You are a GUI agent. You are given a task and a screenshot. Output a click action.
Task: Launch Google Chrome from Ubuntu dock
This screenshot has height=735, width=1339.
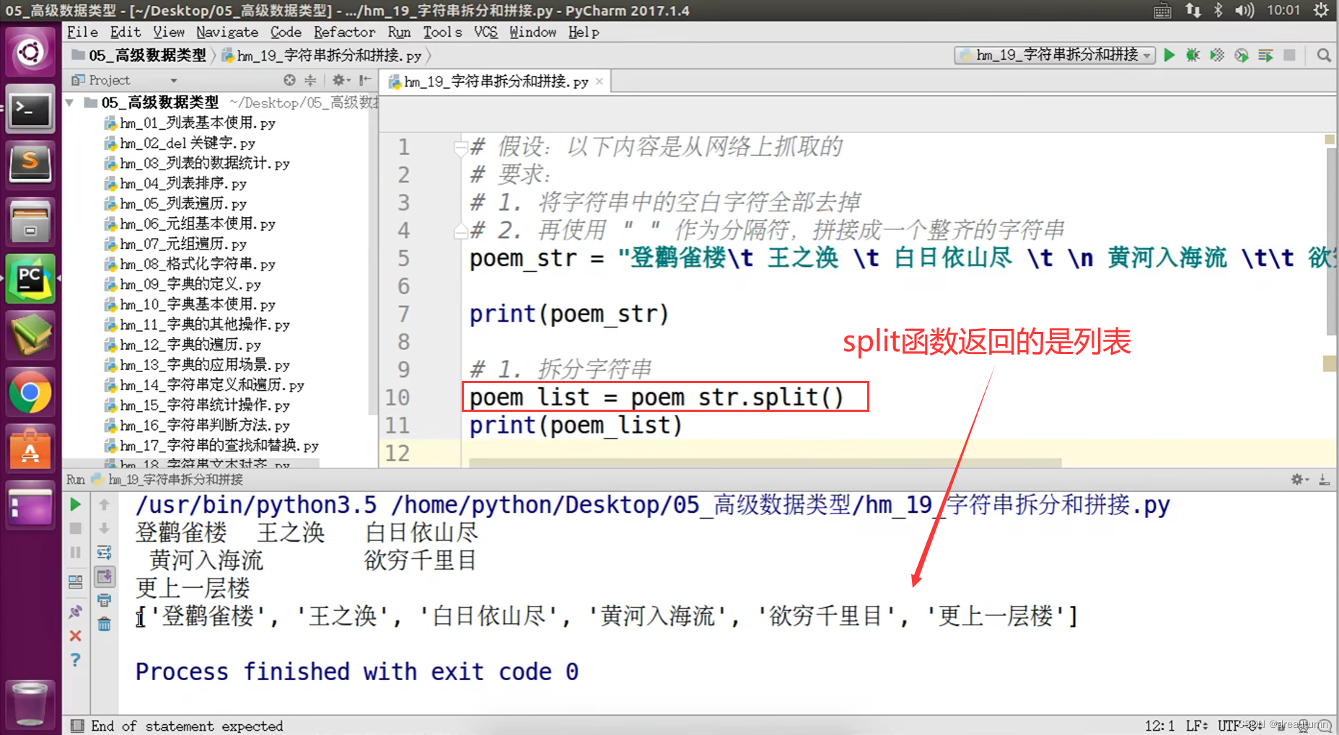(30, 393)
